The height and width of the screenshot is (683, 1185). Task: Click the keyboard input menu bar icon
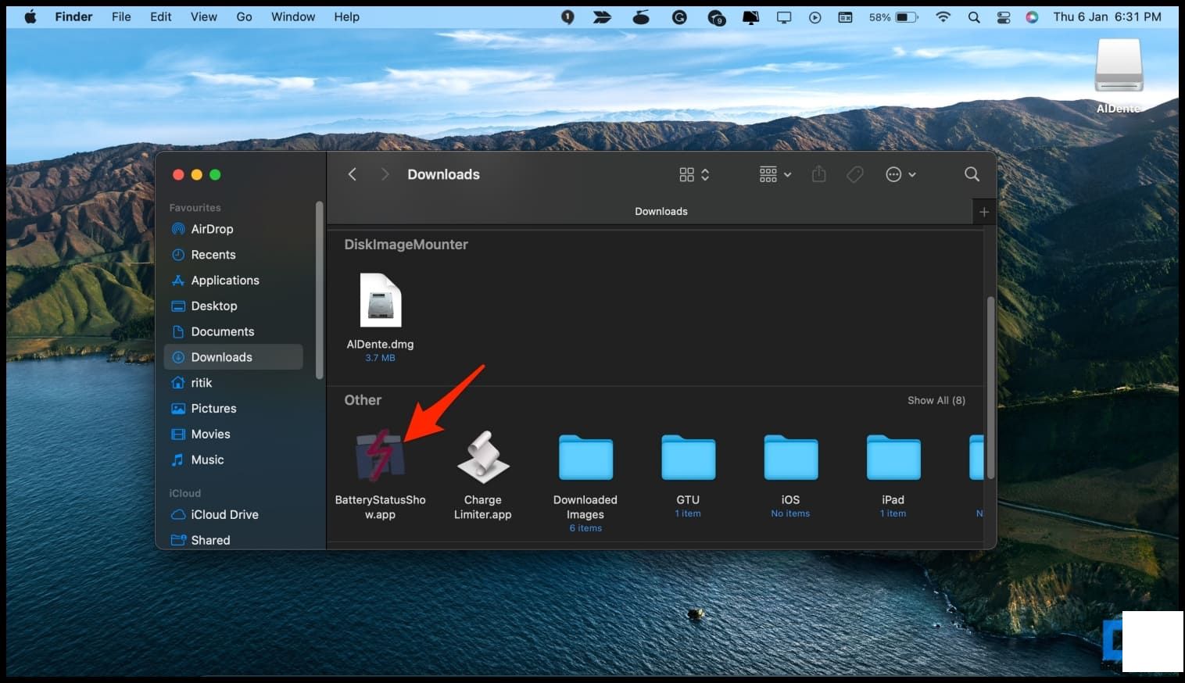point(845,16)
